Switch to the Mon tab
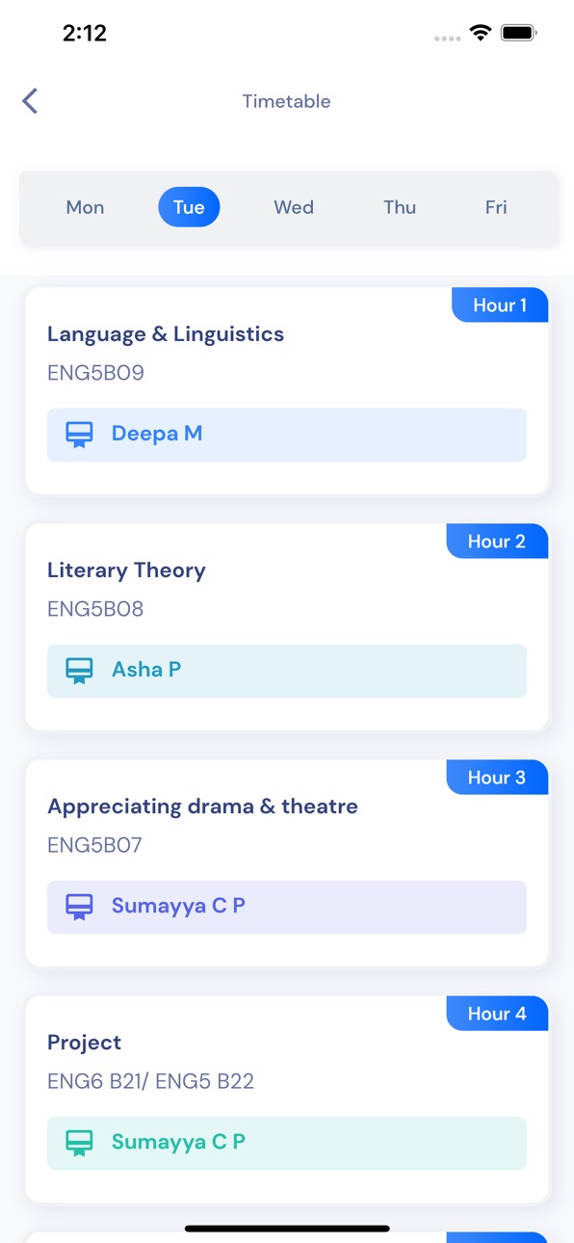This screenshot has height=1243, width=574. pyautogui.click(x=85, y=207)
